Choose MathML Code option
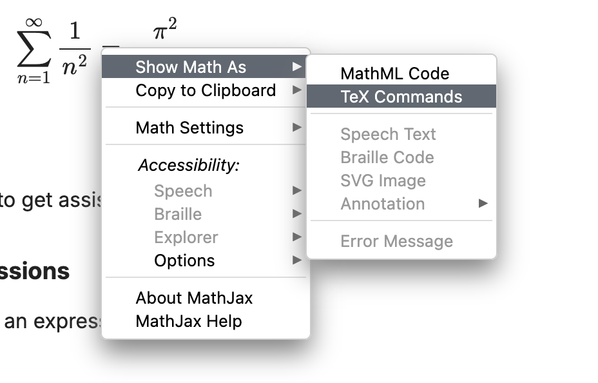This screenshot has width=598, height=383. point(394,74)
